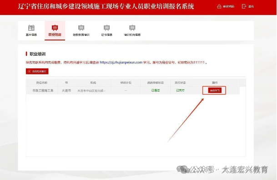Switch to the 继续教育培训 tab
277x180 pixels.
pyautogui.click(x=81, y=31)
